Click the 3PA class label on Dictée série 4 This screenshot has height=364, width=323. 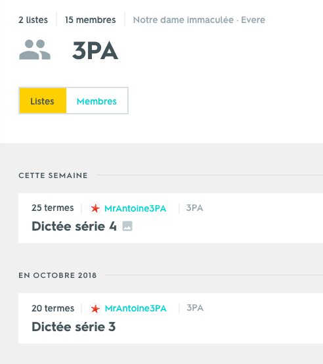(194, 208)
